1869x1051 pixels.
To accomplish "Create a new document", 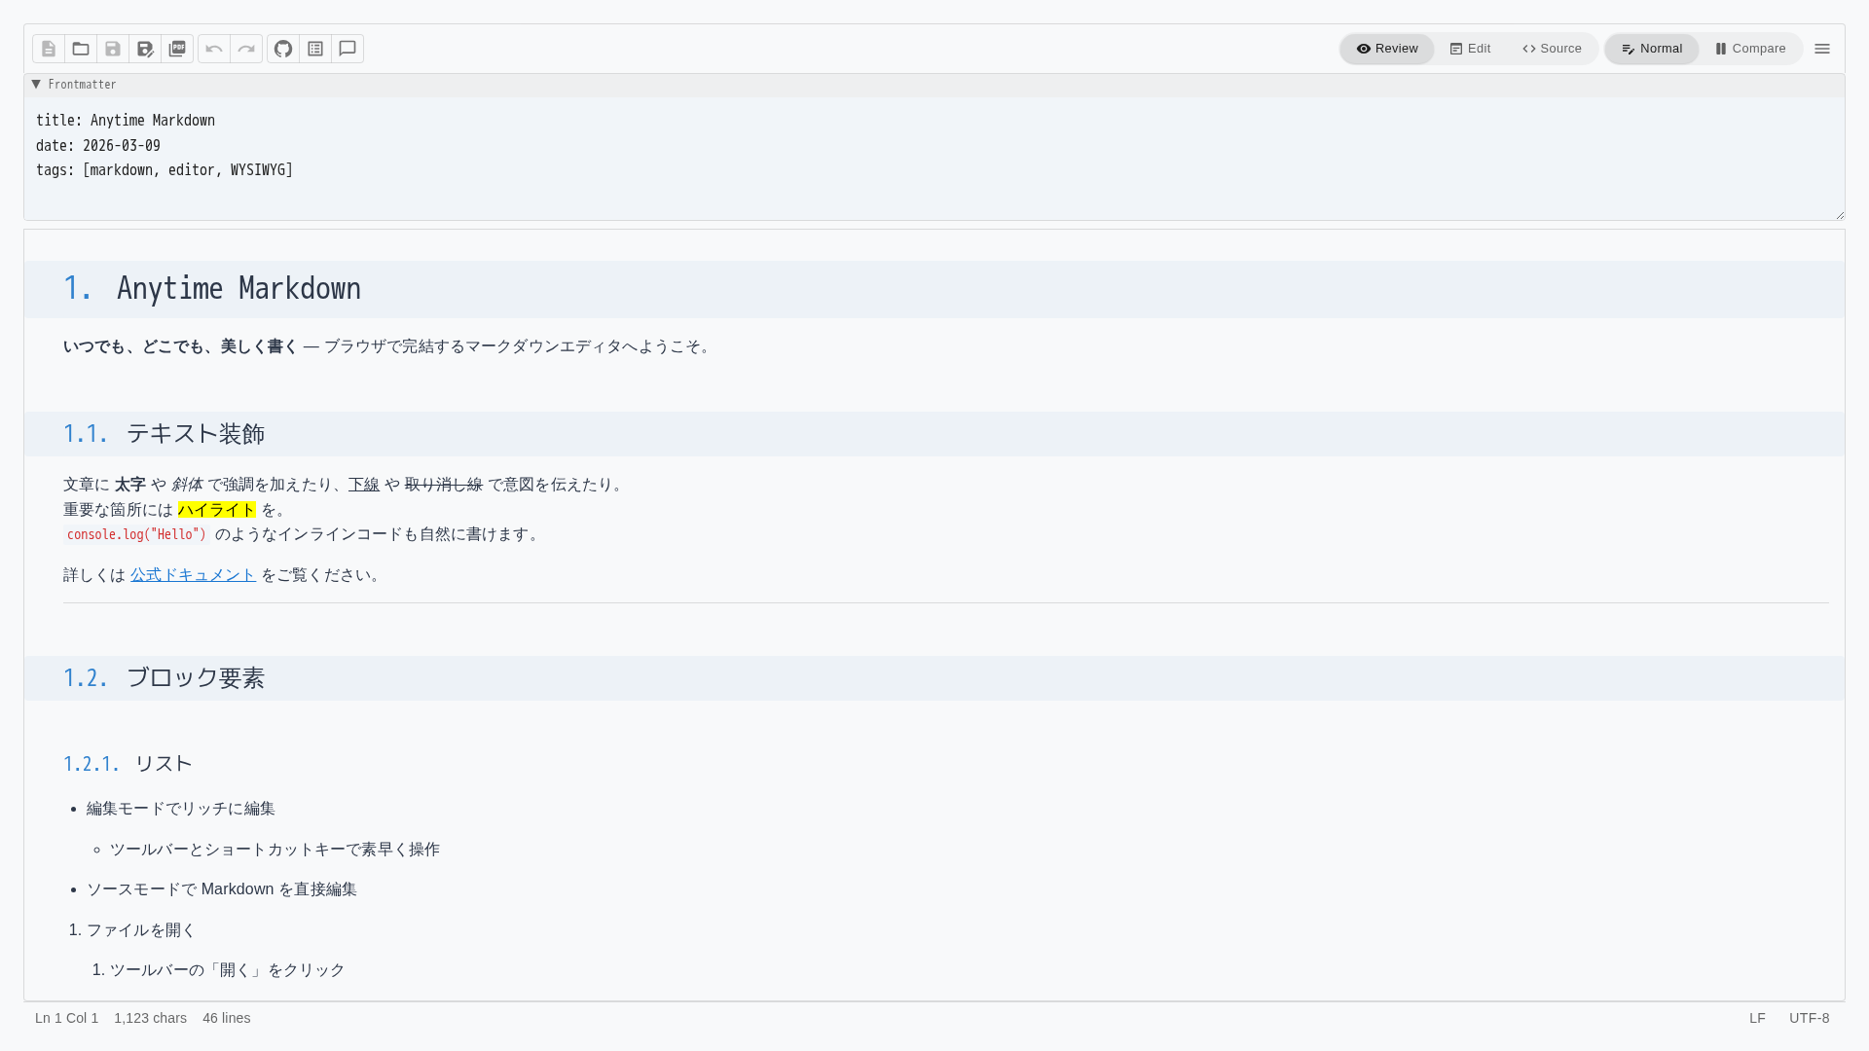I will pyautogui.click(x=49, y=49).
